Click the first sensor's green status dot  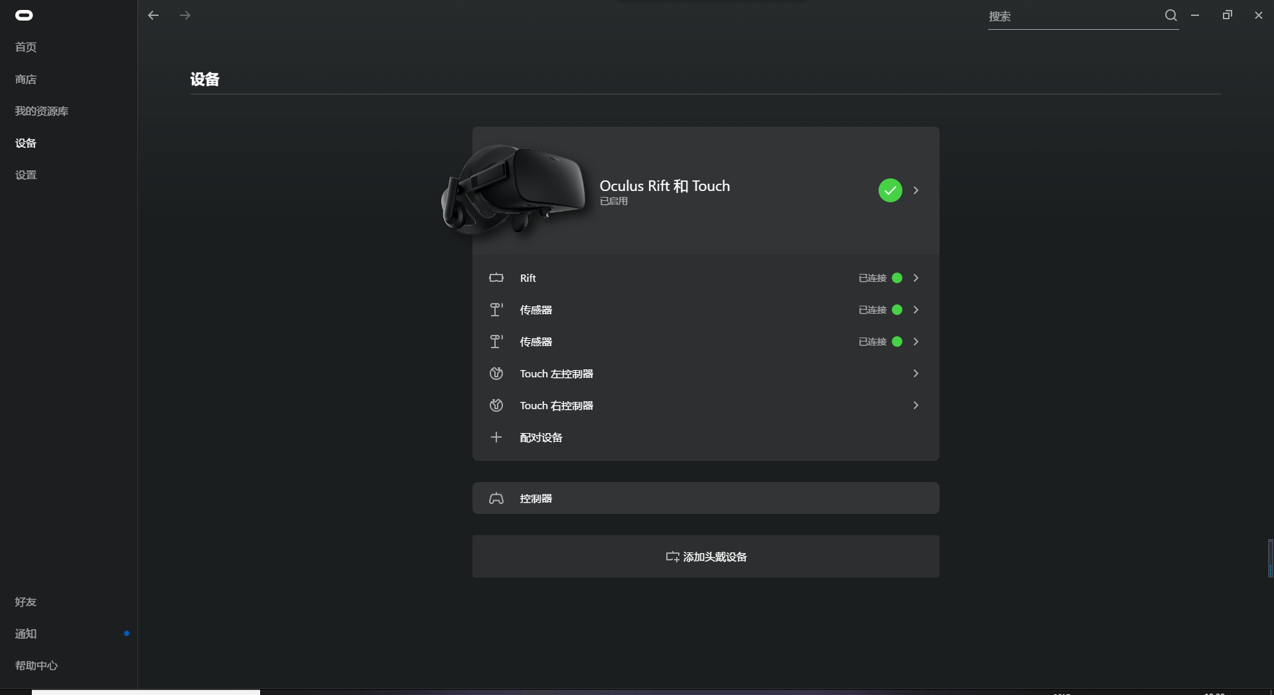[x=897, y=310]
